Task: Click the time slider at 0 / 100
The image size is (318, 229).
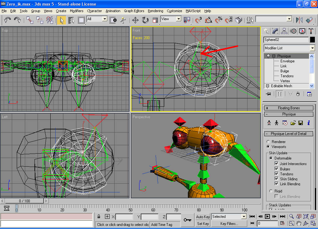Action: (24, 201)
